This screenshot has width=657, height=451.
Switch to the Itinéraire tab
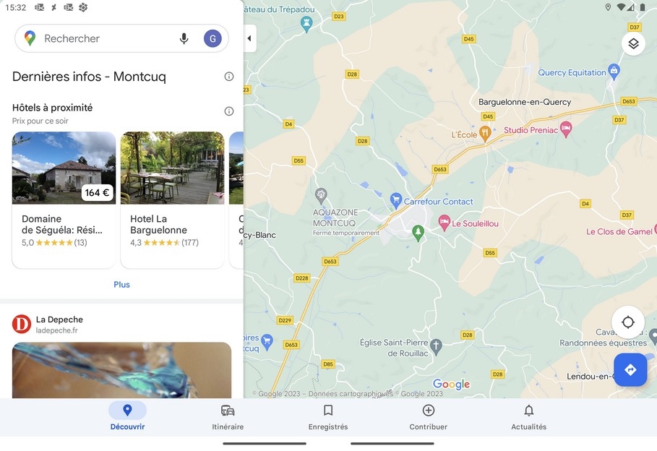coord(228,416)
